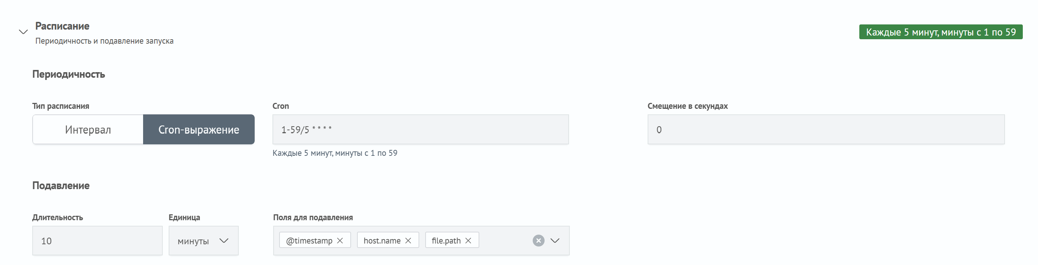
Task: Click the green schedule summary badge
Action: [x=941, y=32]
